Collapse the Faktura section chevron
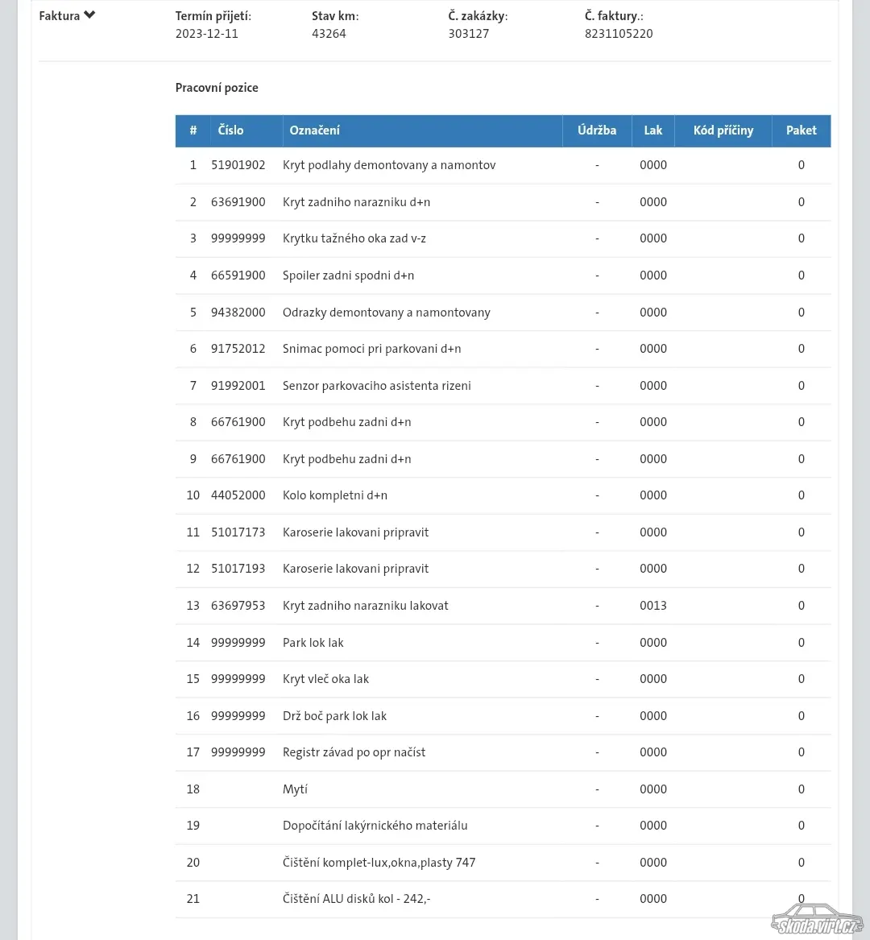 pyautogui.click(x=89, y=15)
